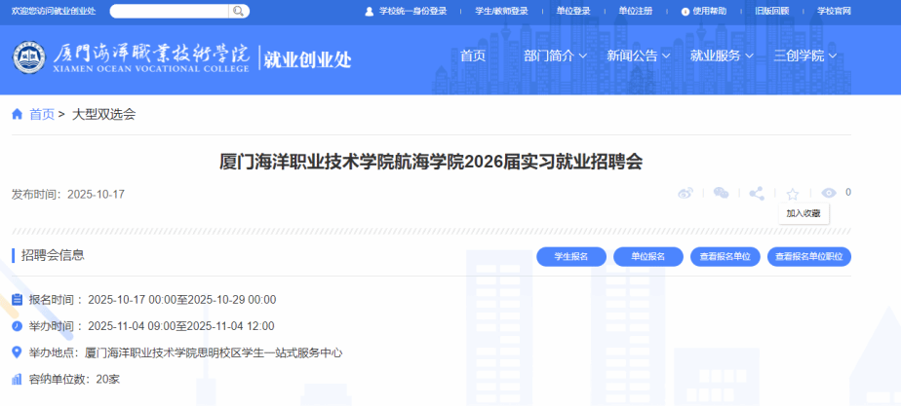
Task: Share via the WeChat icon
Action: tap(721, 194)
